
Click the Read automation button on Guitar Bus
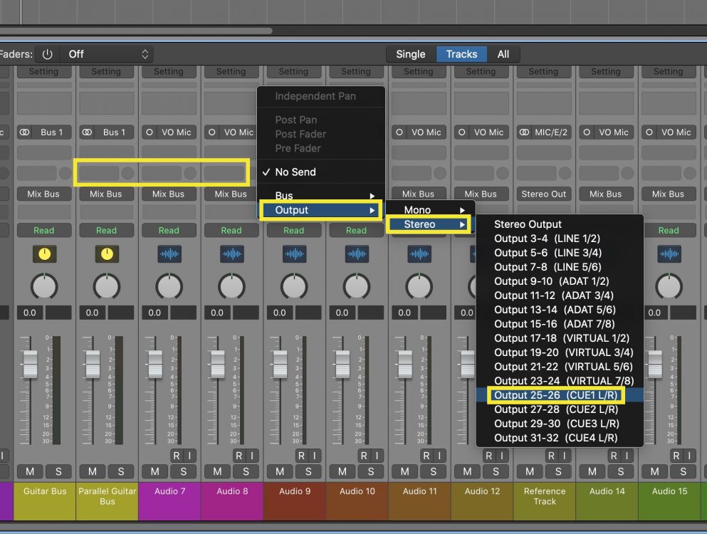coord(43,230)
